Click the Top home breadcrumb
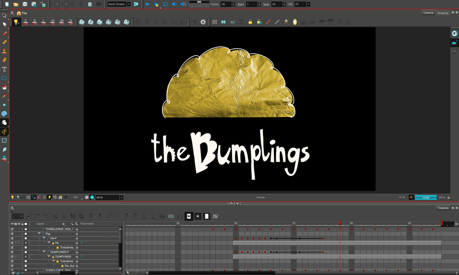Screen dimensions: 459x275 pos(22,13)
